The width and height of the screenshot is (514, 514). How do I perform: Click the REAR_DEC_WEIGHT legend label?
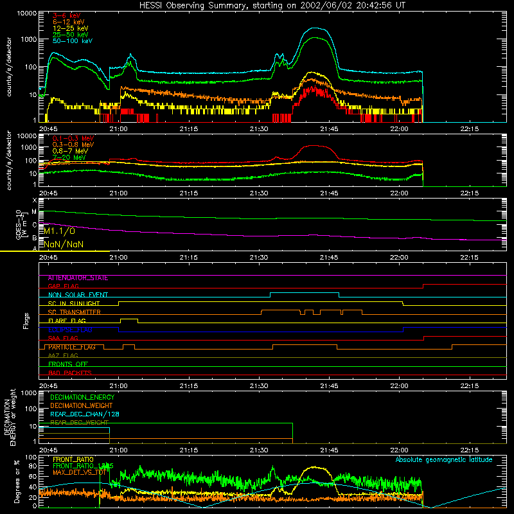tap(79, 422)
